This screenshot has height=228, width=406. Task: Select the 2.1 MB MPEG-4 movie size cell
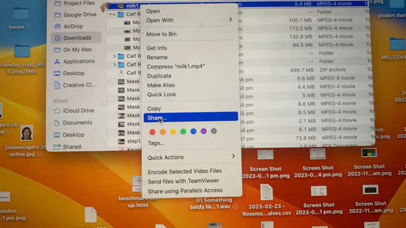pyautogui.click(x=307, y=120)
